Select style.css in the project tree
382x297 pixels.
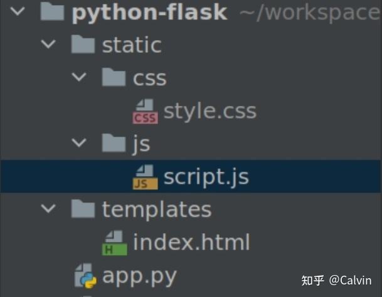(x=210, y=112)
